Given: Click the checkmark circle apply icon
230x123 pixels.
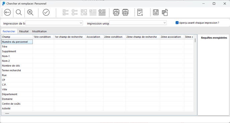Looking at the screenshot, I should 46,12.
